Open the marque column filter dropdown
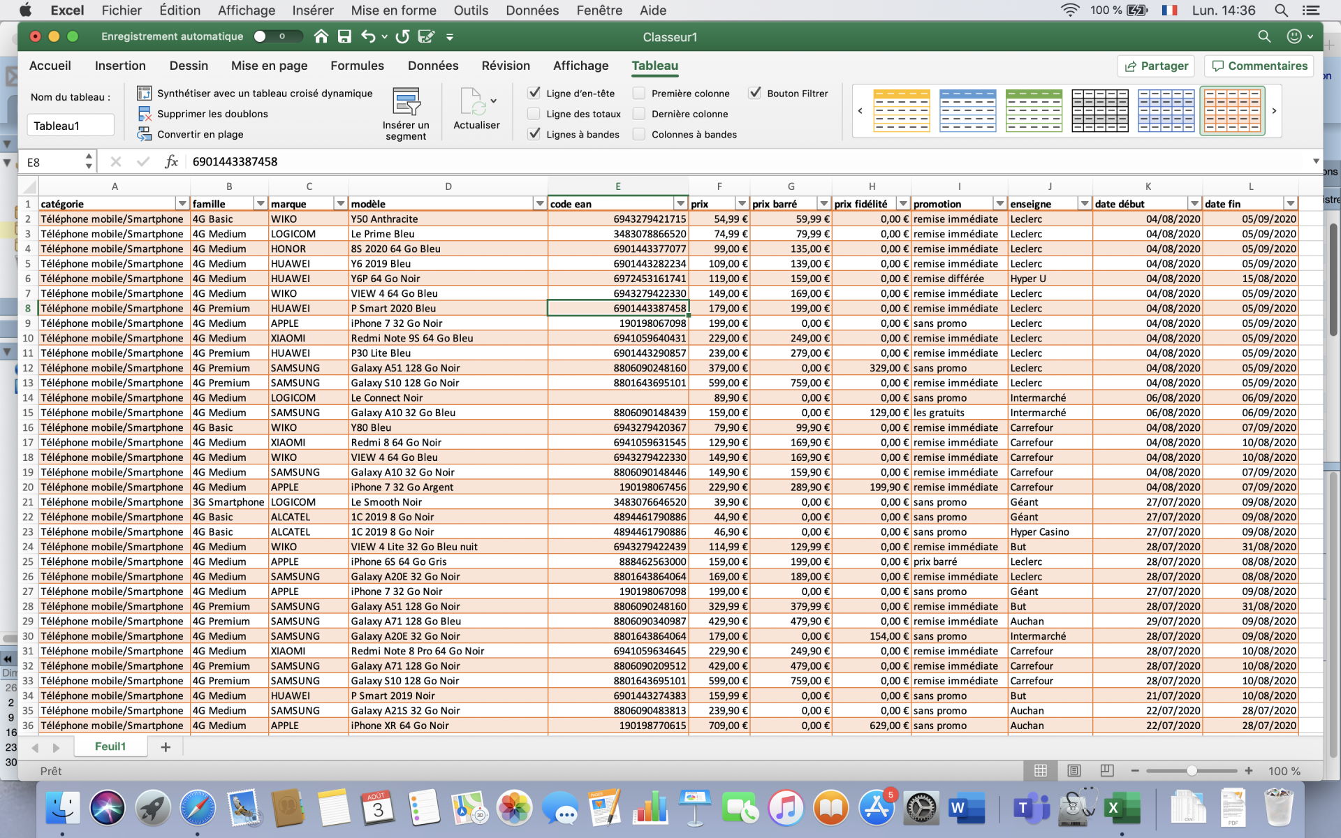 340,203
